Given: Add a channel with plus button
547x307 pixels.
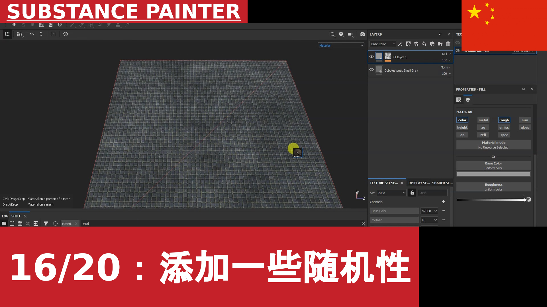Looking at the screenshot, I should click(x=444, y=202).
